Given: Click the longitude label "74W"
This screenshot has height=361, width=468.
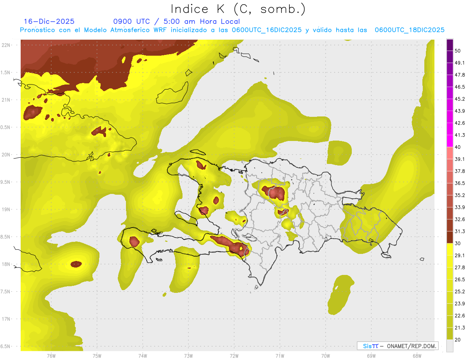Looking at the screenshot, I should click(x=142, y=356).
